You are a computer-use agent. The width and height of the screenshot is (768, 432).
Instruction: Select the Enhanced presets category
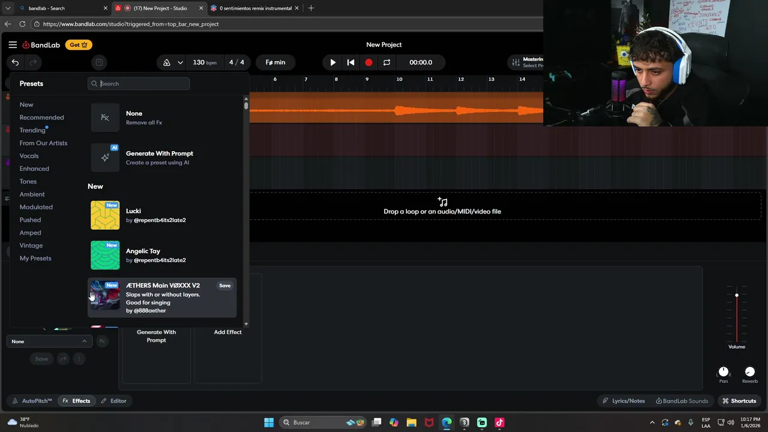[34, 169]
